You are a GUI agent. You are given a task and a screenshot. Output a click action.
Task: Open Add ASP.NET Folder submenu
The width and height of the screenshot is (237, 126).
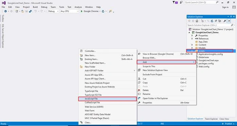108,71
